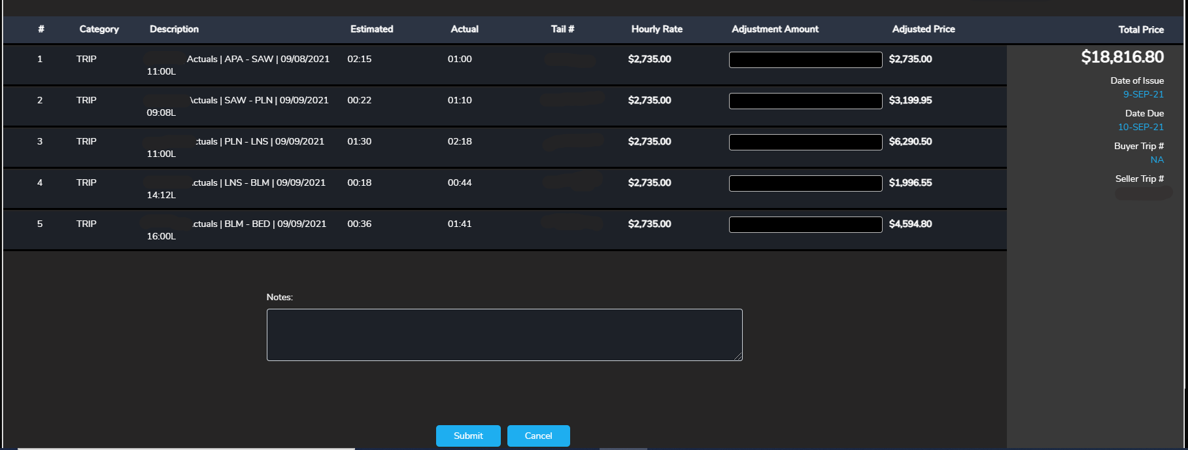Click the 10-SEP-21 Date Due value
The height and width of the screenshot is (450, 1188).
[1140, 127]
